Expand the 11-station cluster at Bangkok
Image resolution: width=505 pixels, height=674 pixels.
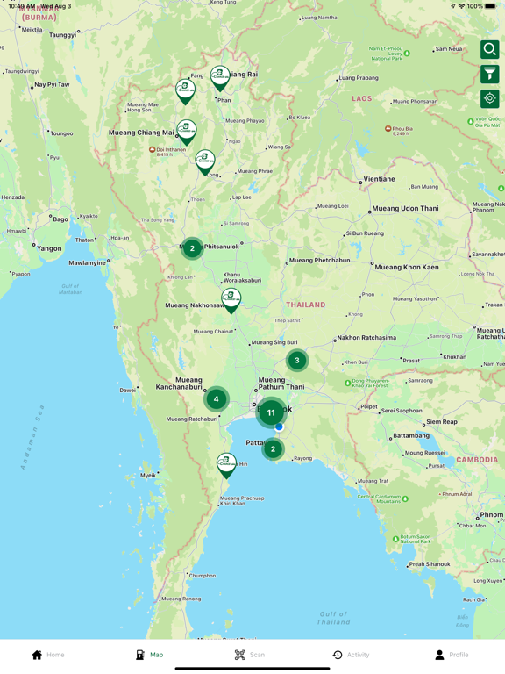pyautogui.click(x=271, y=412)
